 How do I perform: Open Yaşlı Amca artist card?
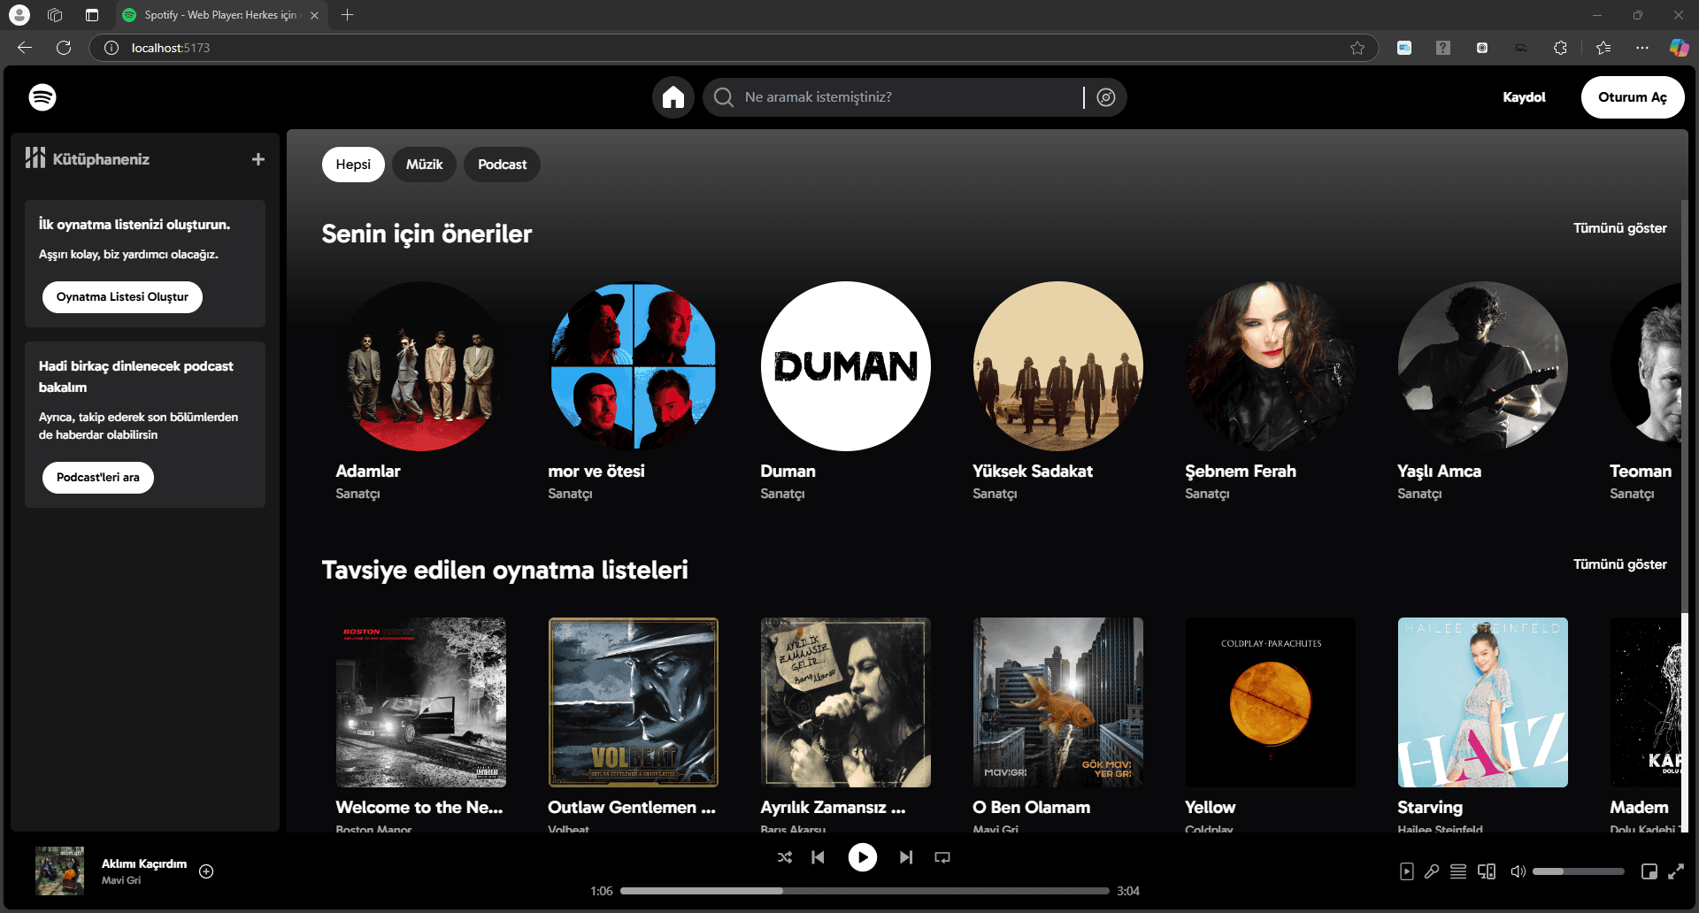tap(1483, 393)
